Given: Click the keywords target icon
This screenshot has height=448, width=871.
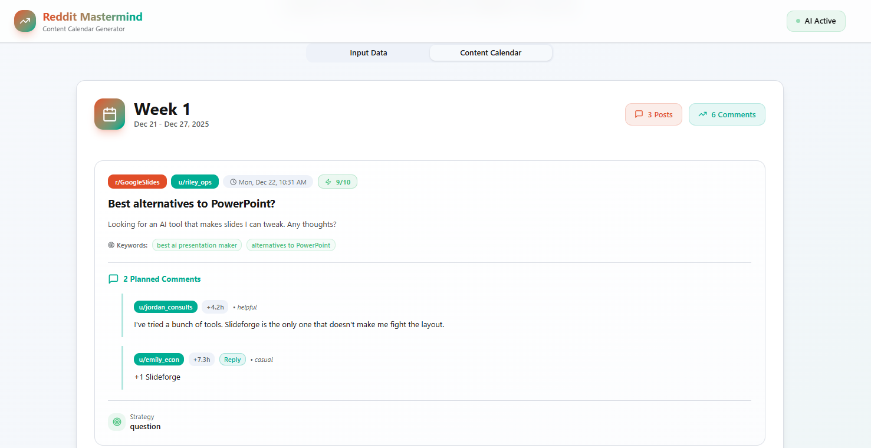Looking at the screenshot, I should coord(111,245).
